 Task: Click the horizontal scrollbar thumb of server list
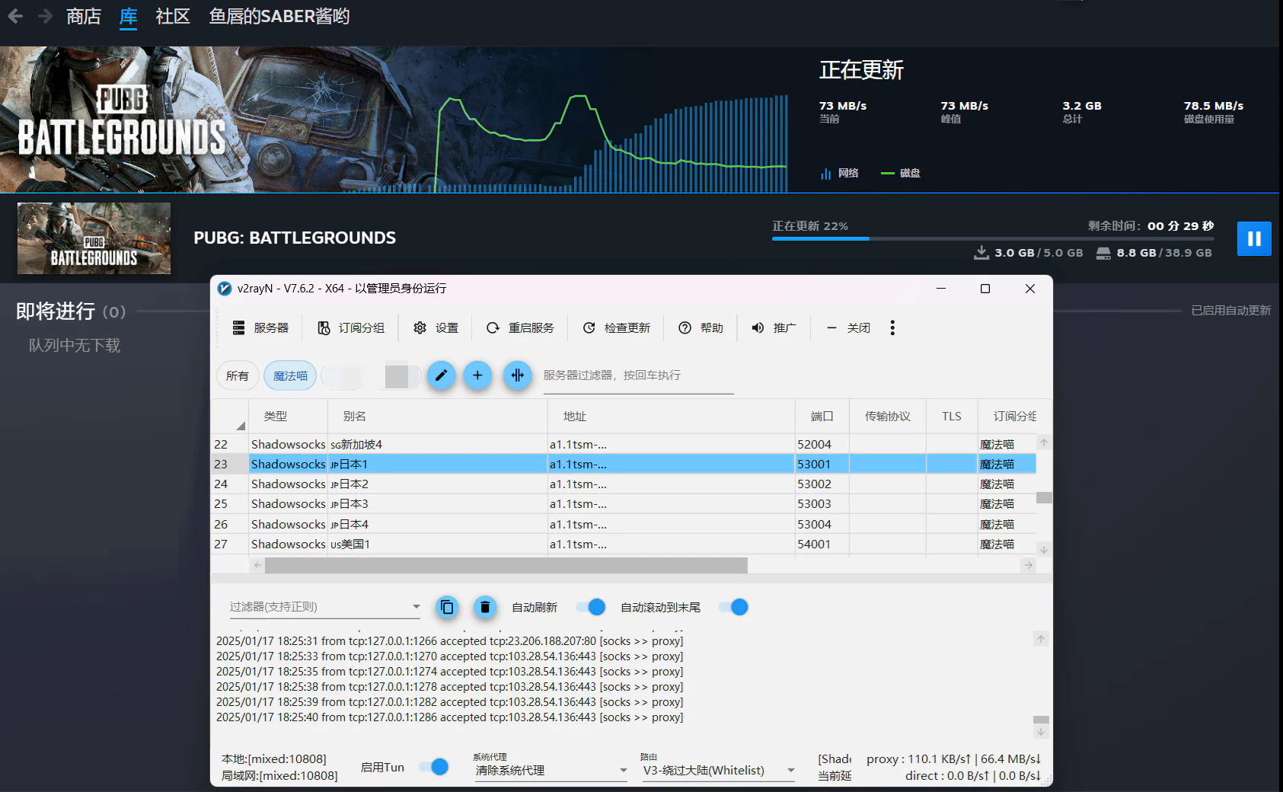point(506,565)
